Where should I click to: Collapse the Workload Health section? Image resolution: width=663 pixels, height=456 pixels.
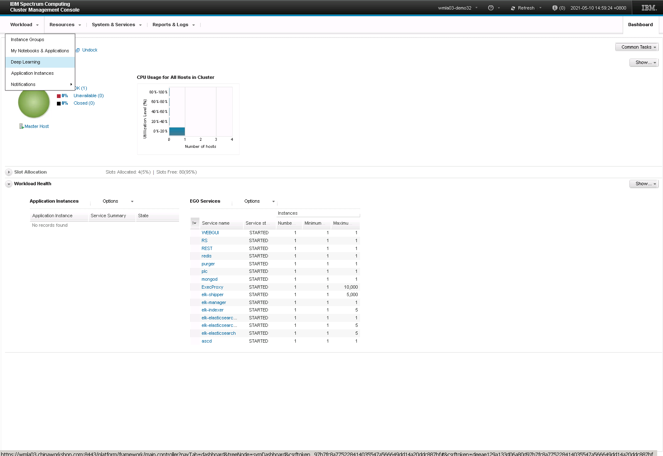(x=9, y=184)
